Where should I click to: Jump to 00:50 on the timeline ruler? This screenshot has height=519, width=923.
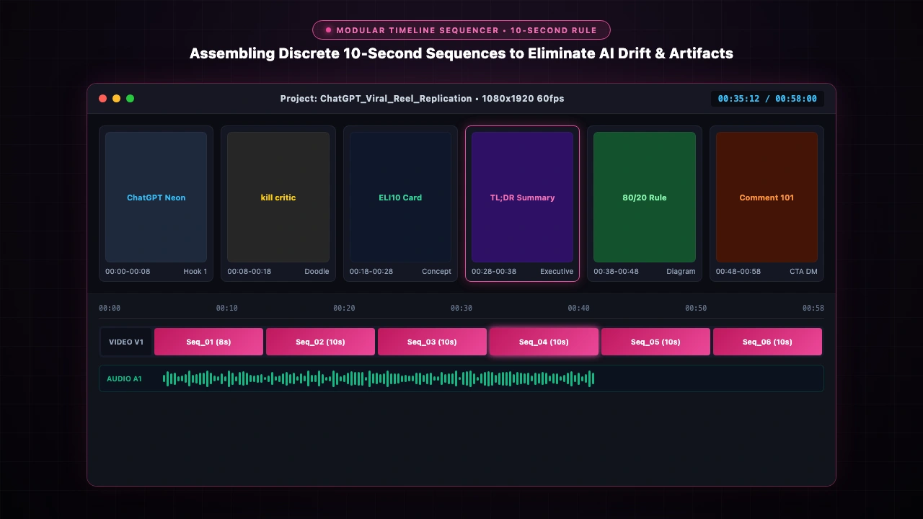click(x=696, y=308)
